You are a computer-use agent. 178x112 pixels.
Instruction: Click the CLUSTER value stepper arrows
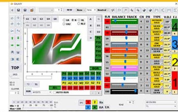(18, 93)
